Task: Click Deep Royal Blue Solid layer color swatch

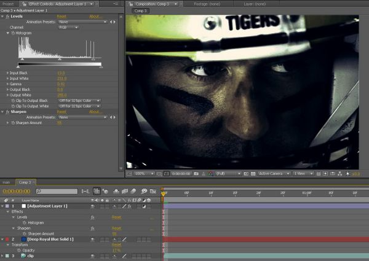Action: pyautogui.click(x=24, y=239)
